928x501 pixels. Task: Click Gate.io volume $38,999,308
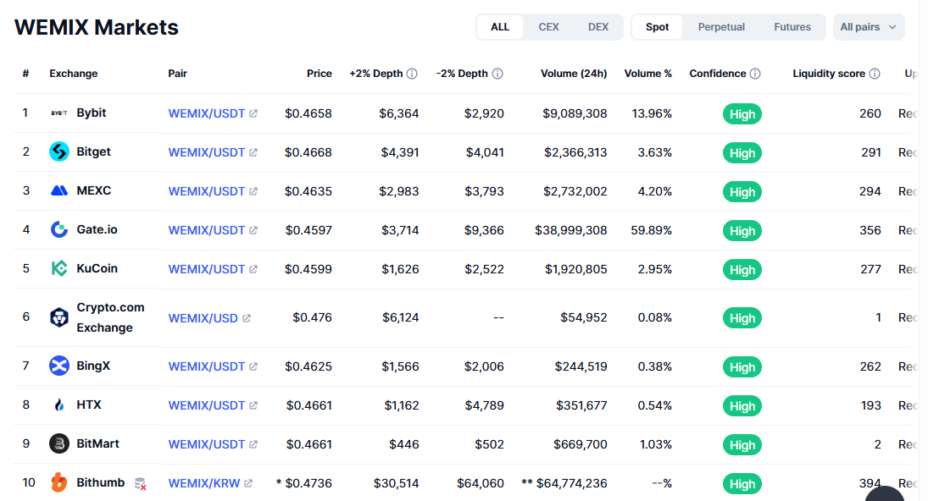(571, 230)
